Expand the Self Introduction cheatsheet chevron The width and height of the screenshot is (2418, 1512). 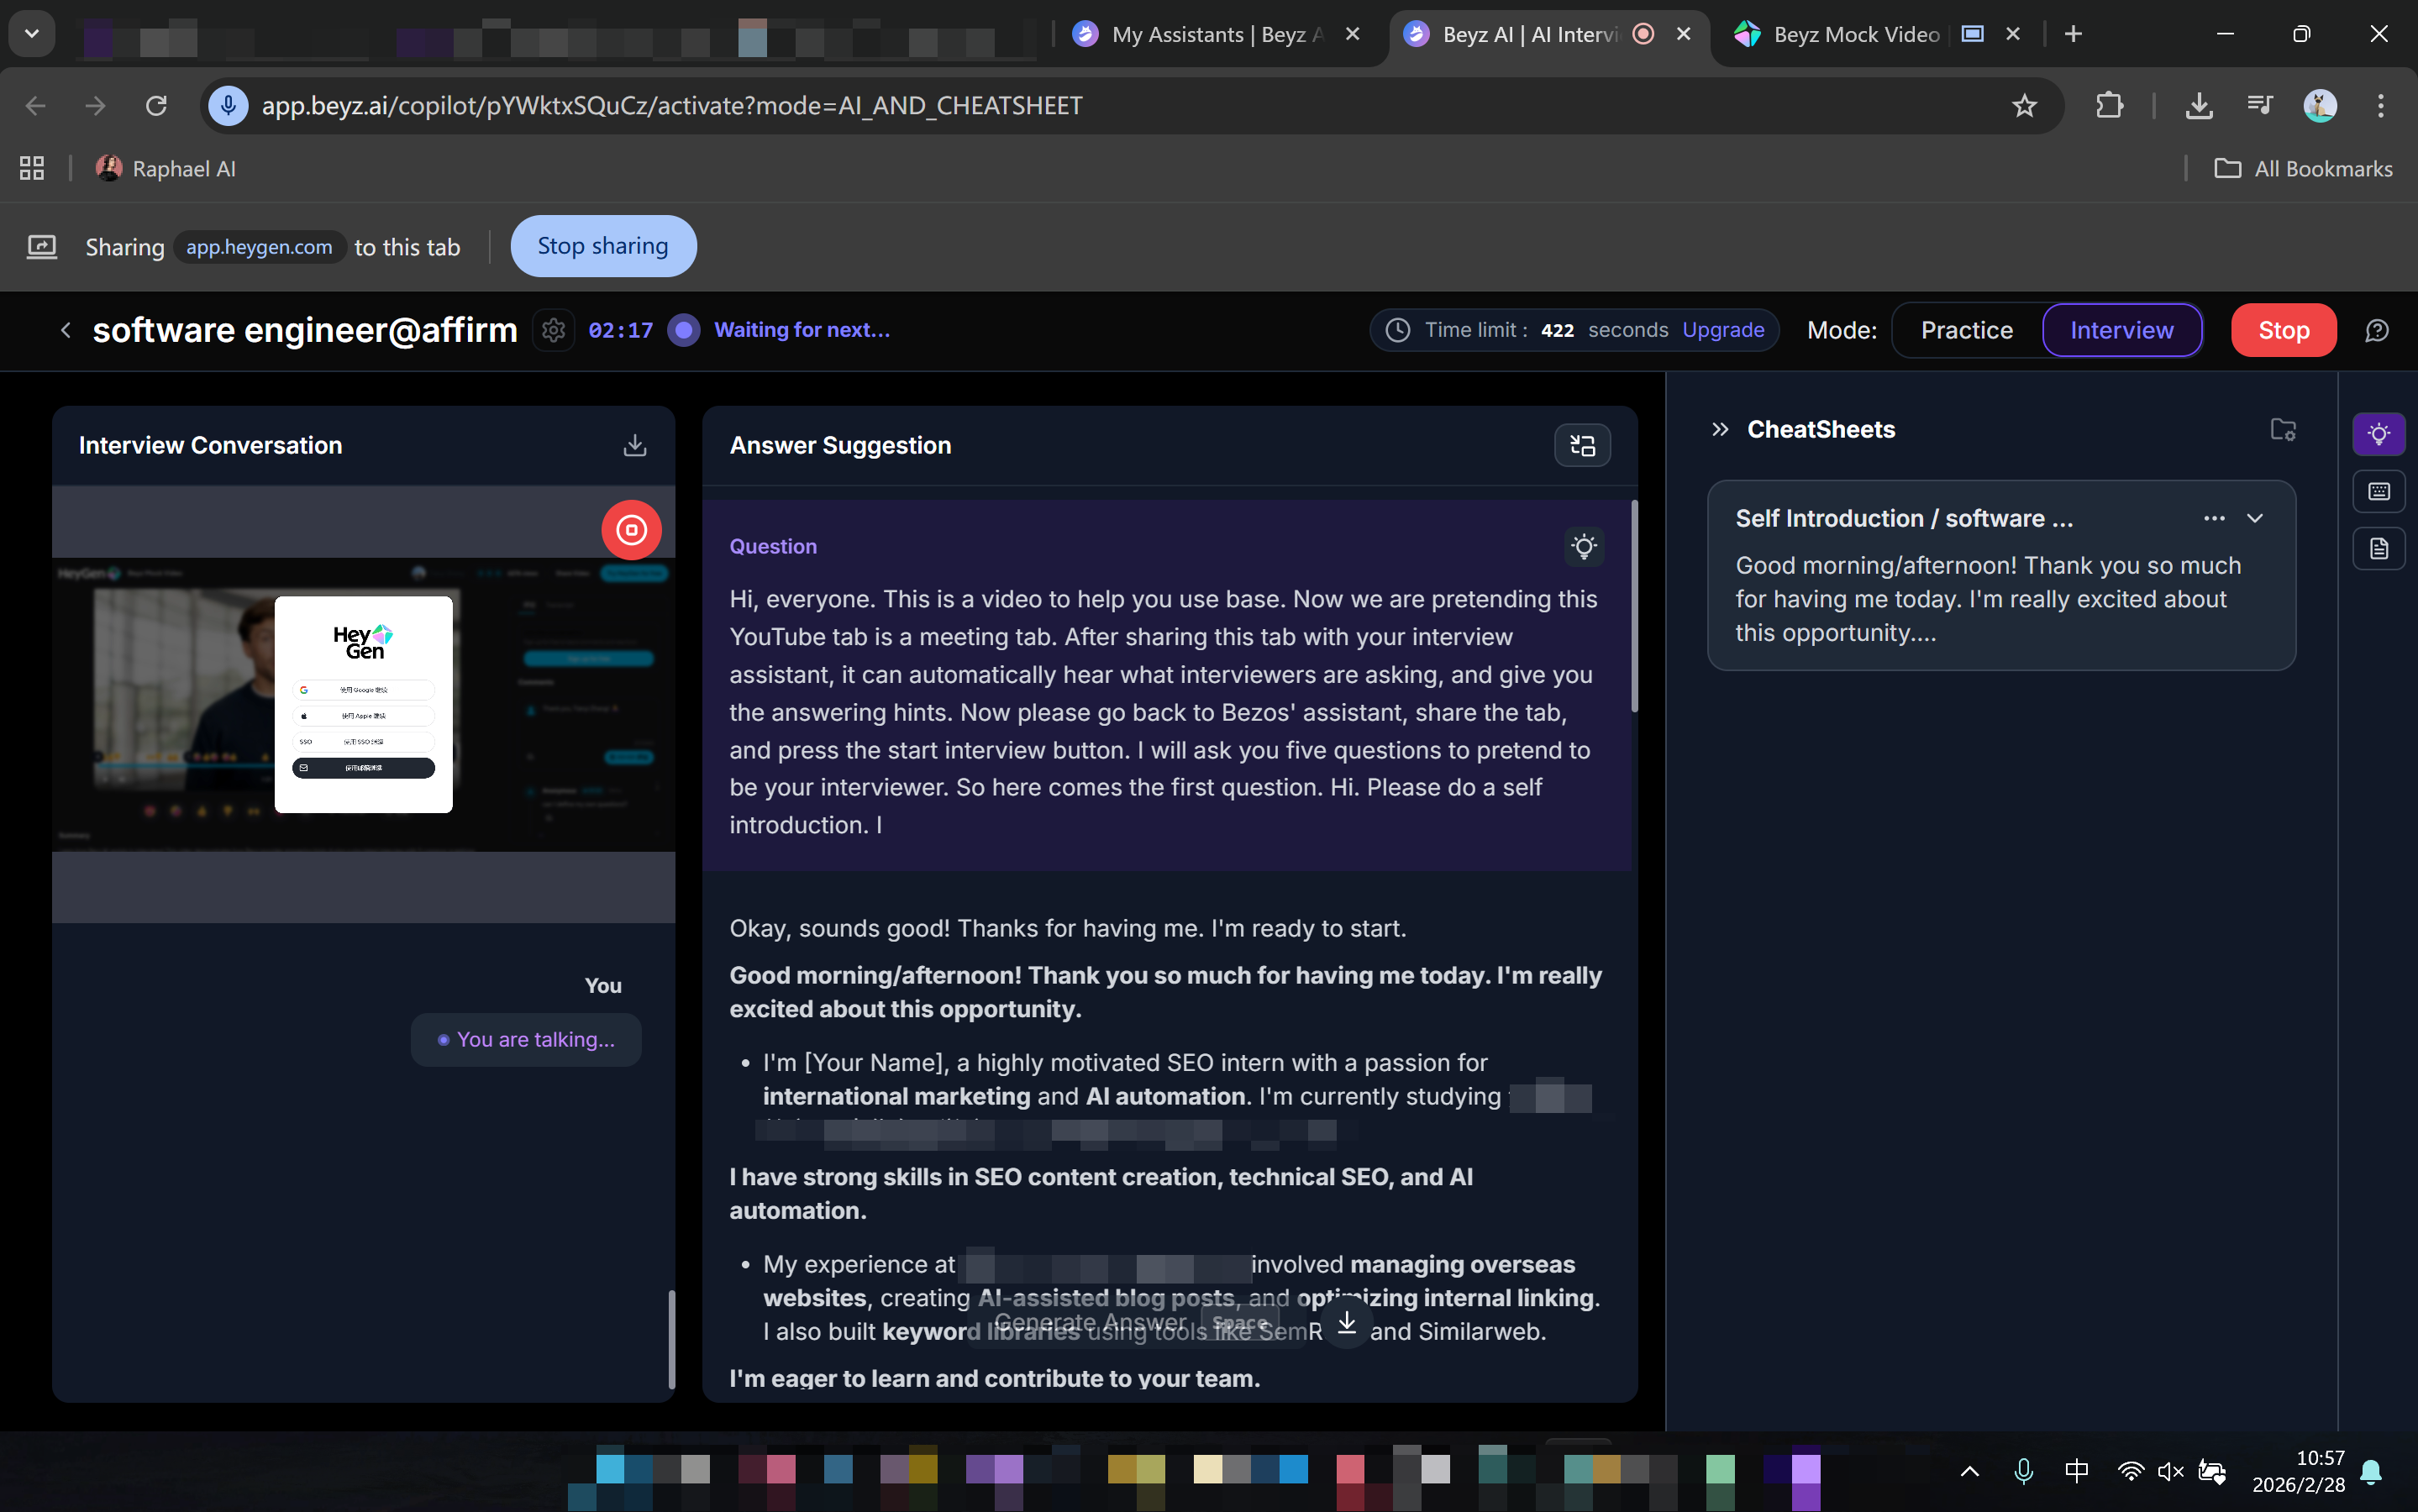2254,518
